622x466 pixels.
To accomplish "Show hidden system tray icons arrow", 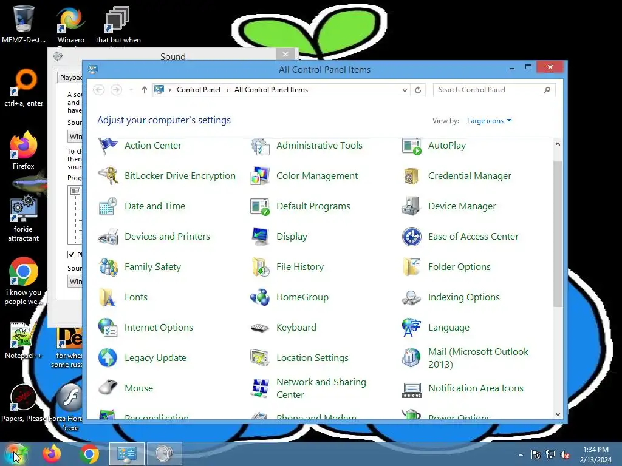I will [521, 454].
